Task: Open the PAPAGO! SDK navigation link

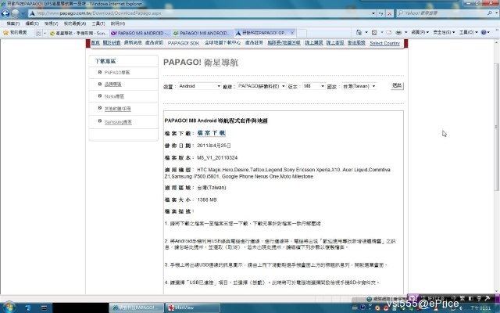Action: pos(184,43)
